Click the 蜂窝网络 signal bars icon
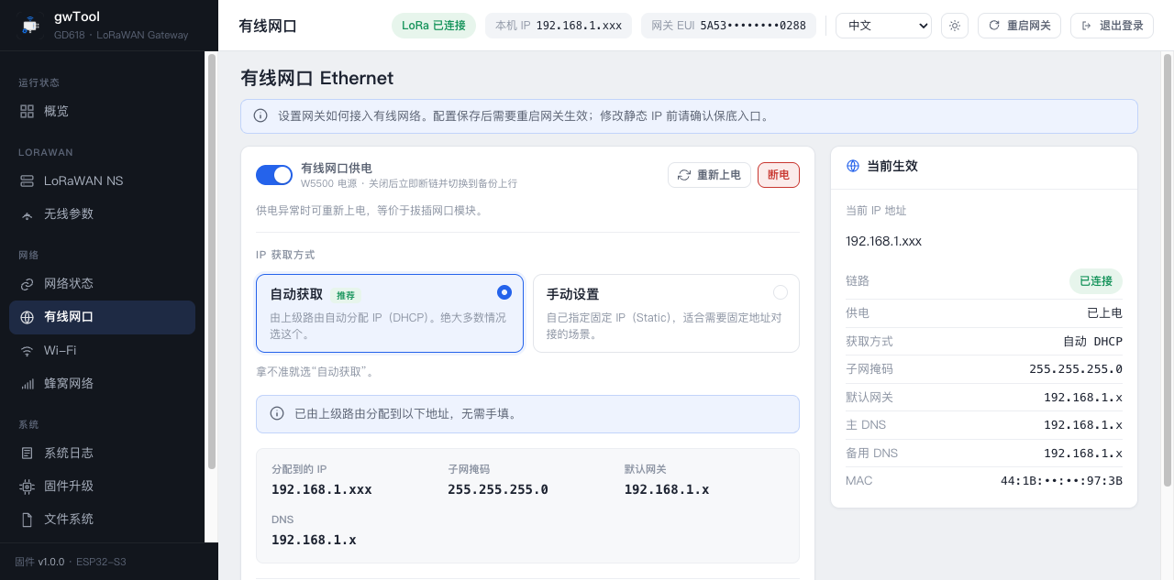Viewport: 1174px width, 580px height. 27,383
